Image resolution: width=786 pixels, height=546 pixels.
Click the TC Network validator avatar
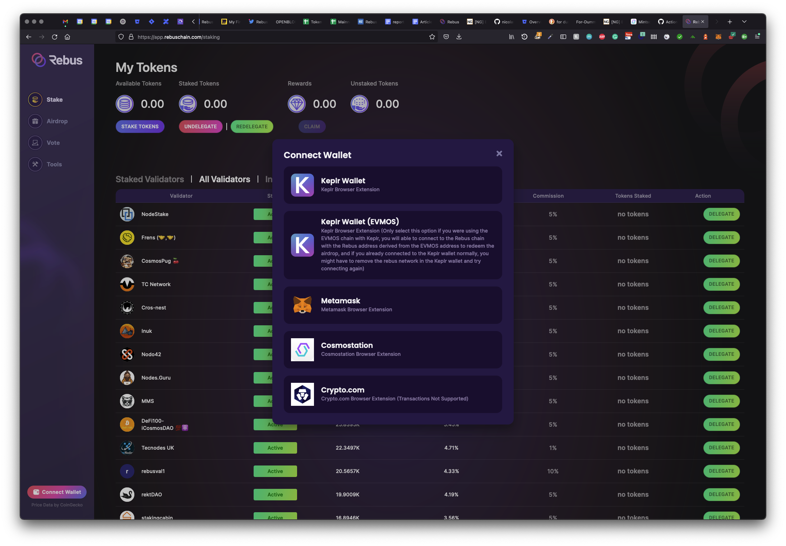click(x=127, y=284)
